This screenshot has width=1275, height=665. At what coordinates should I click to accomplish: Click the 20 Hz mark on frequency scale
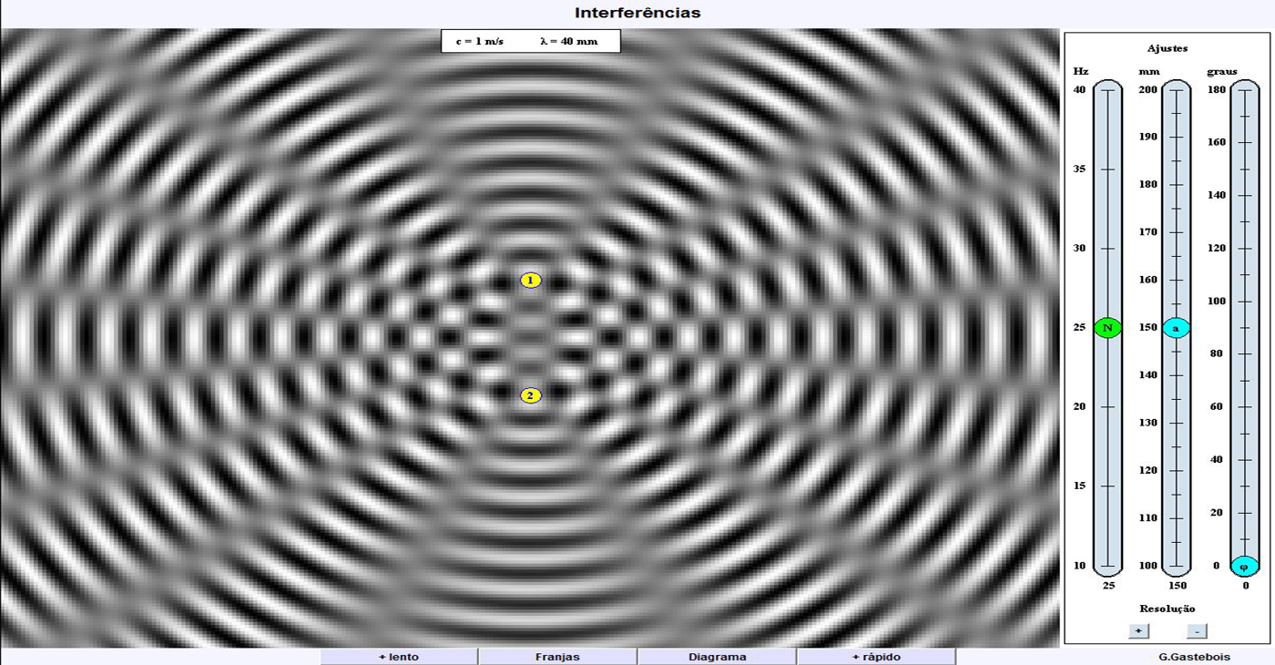coord(1079,406)
